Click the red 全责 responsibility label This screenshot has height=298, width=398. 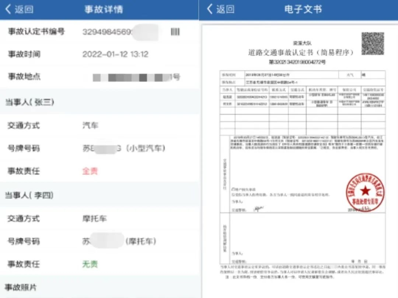point(90,171)
